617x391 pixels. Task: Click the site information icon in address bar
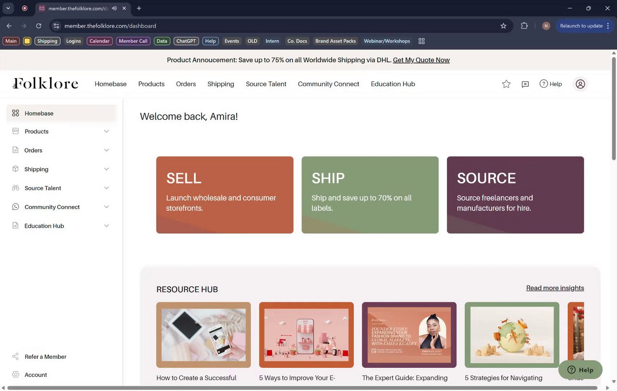tap(56, 26)
